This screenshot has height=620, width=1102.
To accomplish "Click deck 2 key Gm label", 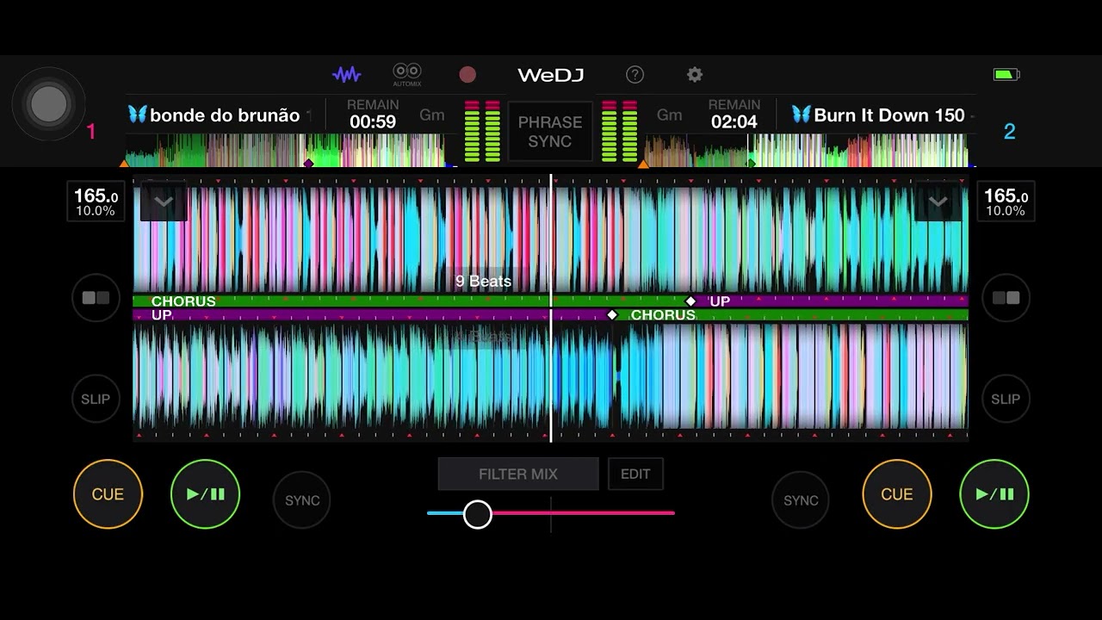I will click(x=670, y=115).
